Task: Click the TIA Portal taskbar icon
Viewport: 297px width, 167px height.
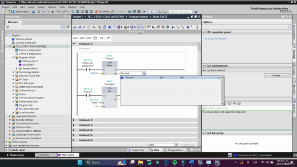Action: [217, 162]
